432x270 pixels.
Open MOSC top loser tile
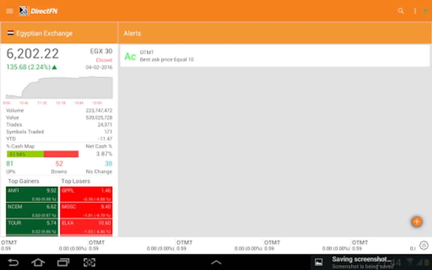point(86,211)
